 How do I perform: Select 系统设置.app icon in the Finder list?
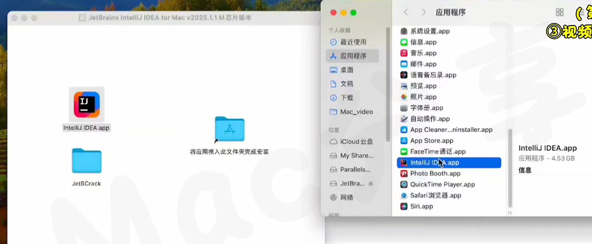click(404, 31)
